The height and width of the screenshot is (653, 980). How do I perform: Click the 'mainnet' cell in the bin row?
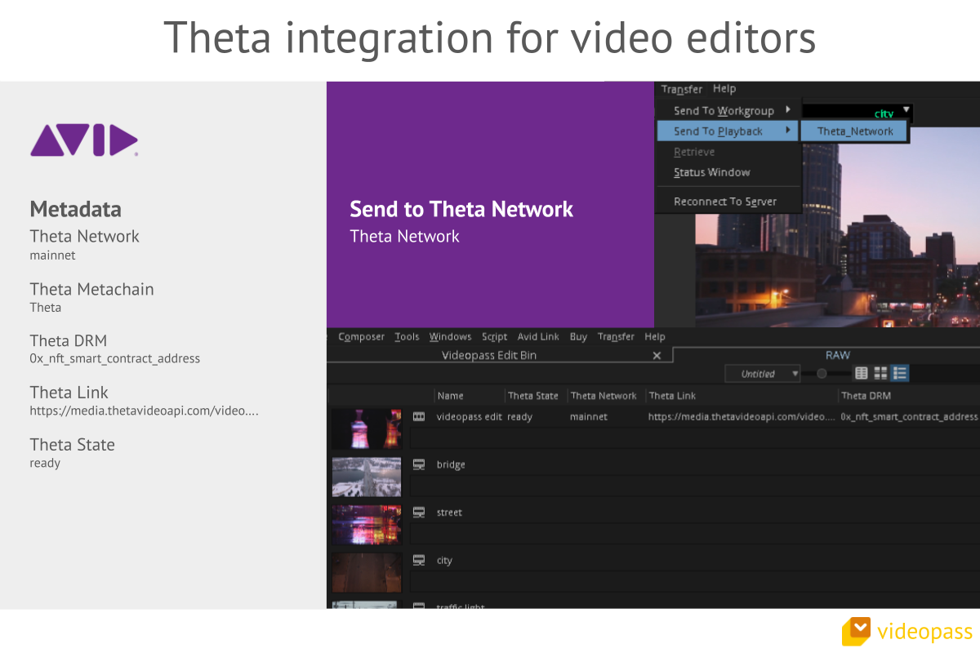(x=589, y=416)
